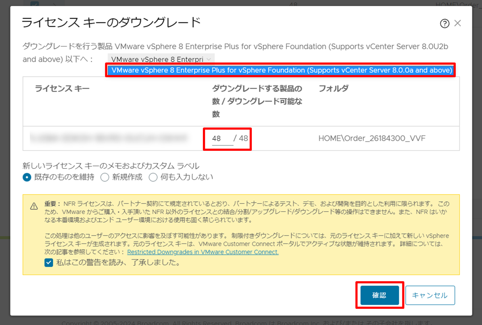482x325 pixels.
Task: Select the 既存のものを維持 radio button
Action: [27, 178]
